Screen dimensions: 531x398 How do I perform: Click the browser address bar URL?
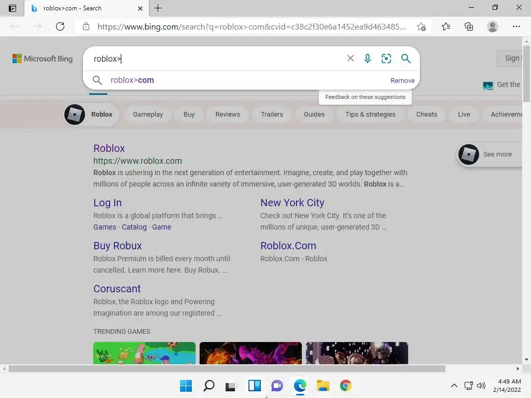[x=251, y=27]
